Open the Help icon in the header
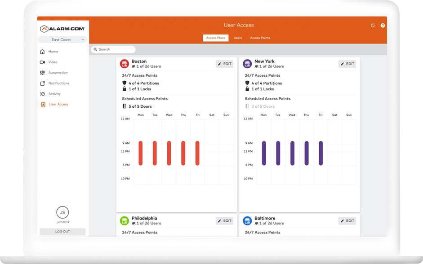This screenshot has width=423, height=264. (x=383, y=26)
